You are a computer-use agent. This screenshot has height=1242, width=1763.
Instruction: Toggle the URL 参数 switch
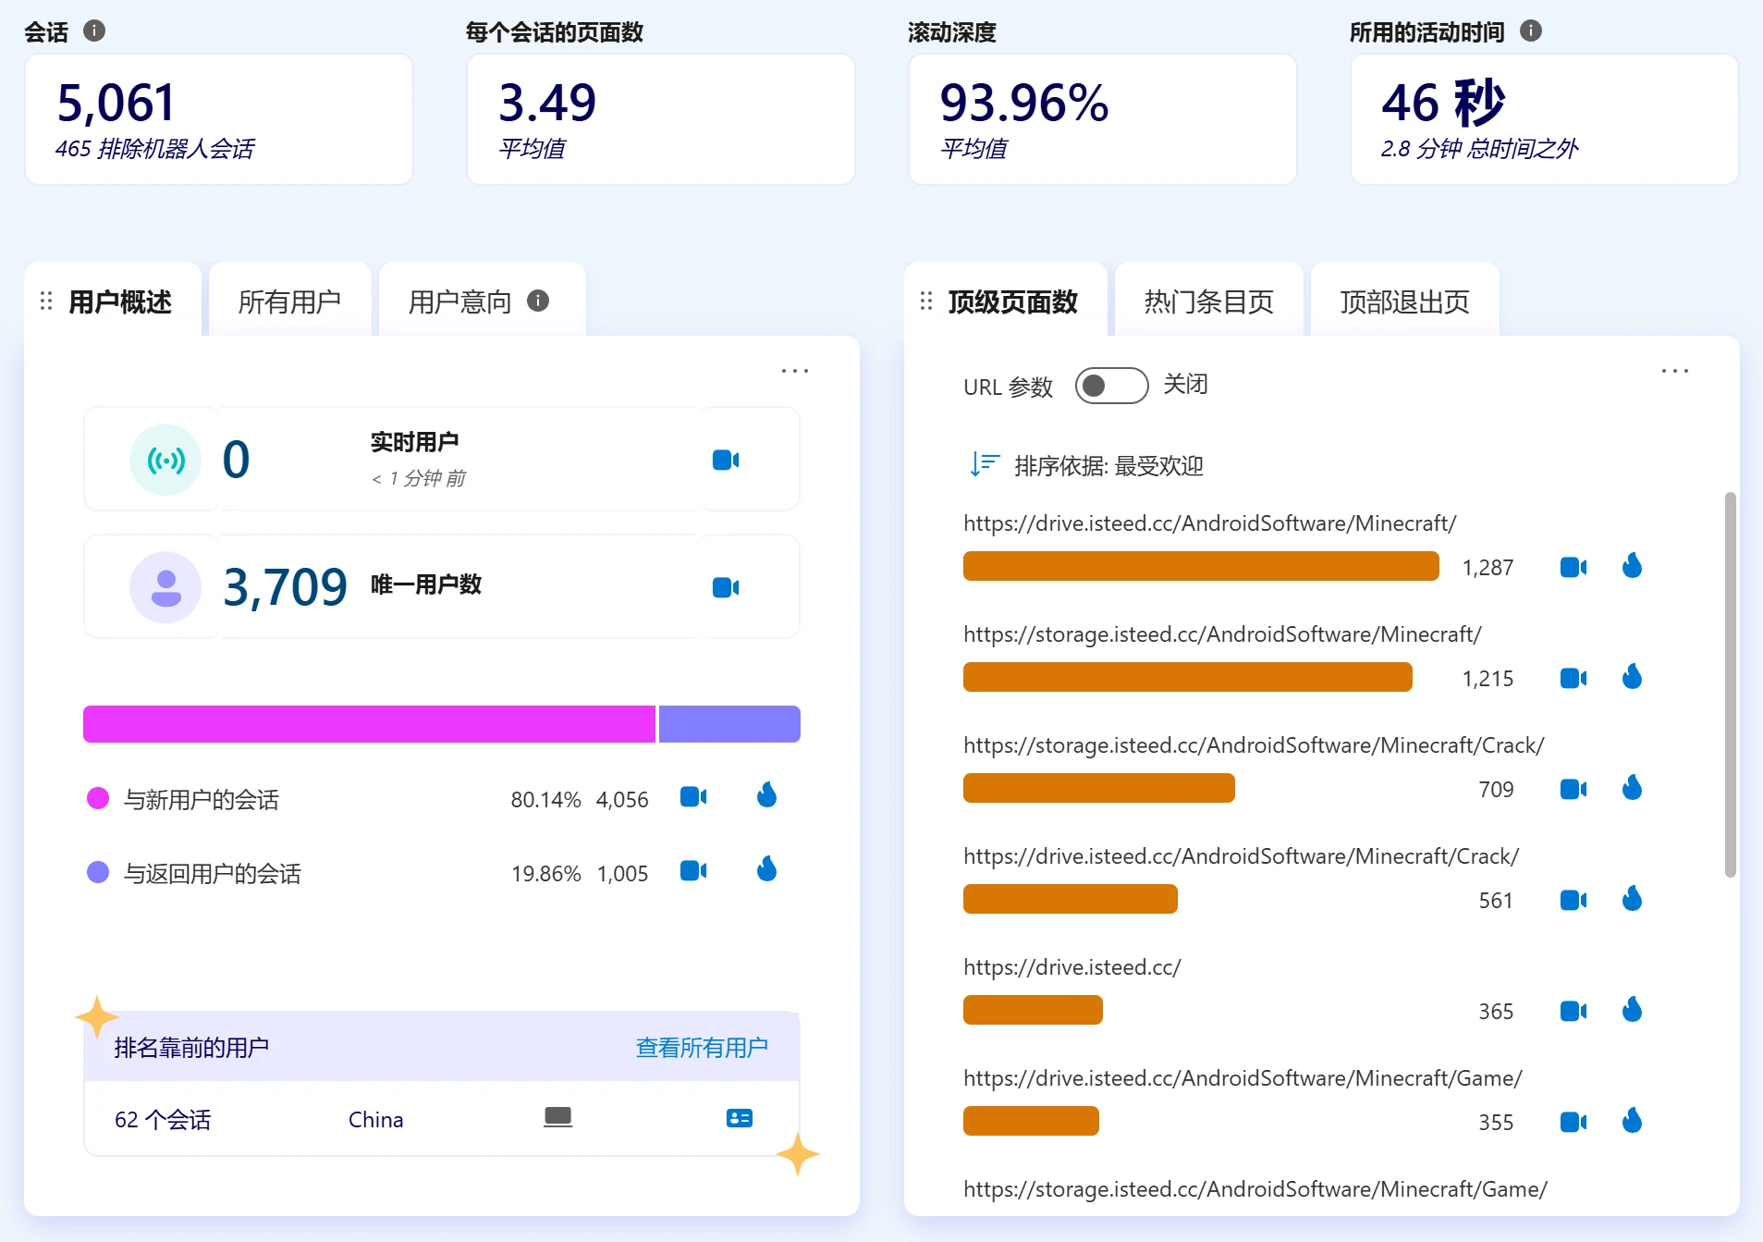point(1110,386)
